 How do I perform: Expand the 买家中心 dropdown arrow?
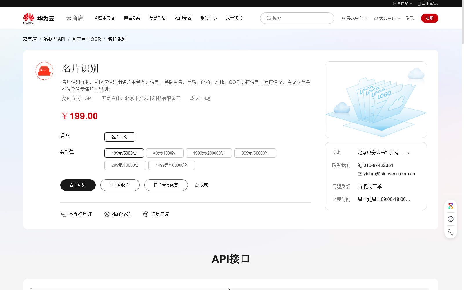click(x=367, y=18)
